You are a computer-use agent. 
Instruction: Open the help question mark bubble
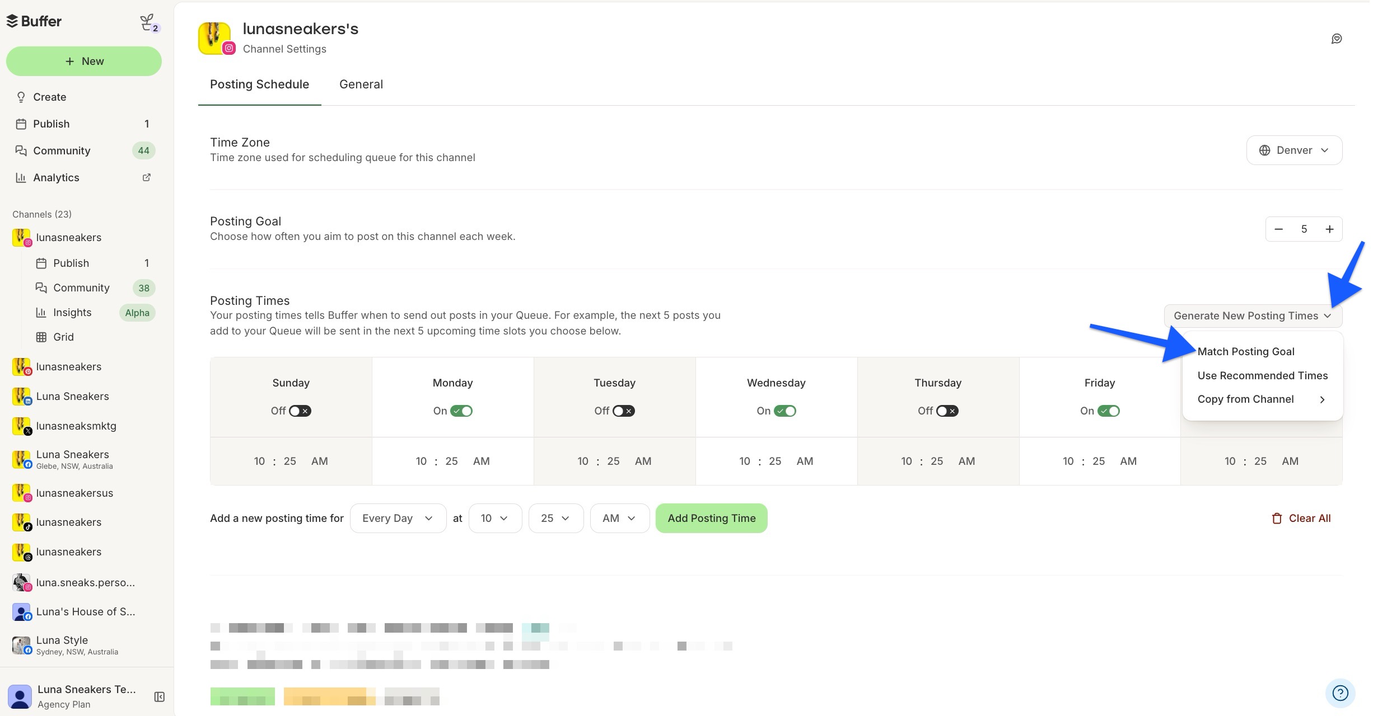(x=1341, y=693)
